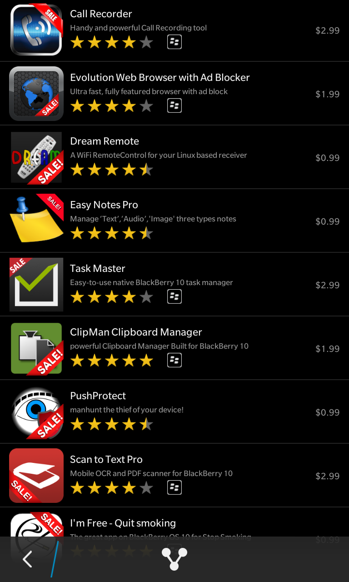Buy Call Recorder for $2.99
349x582 pixels.
click(x=328, y=30)
